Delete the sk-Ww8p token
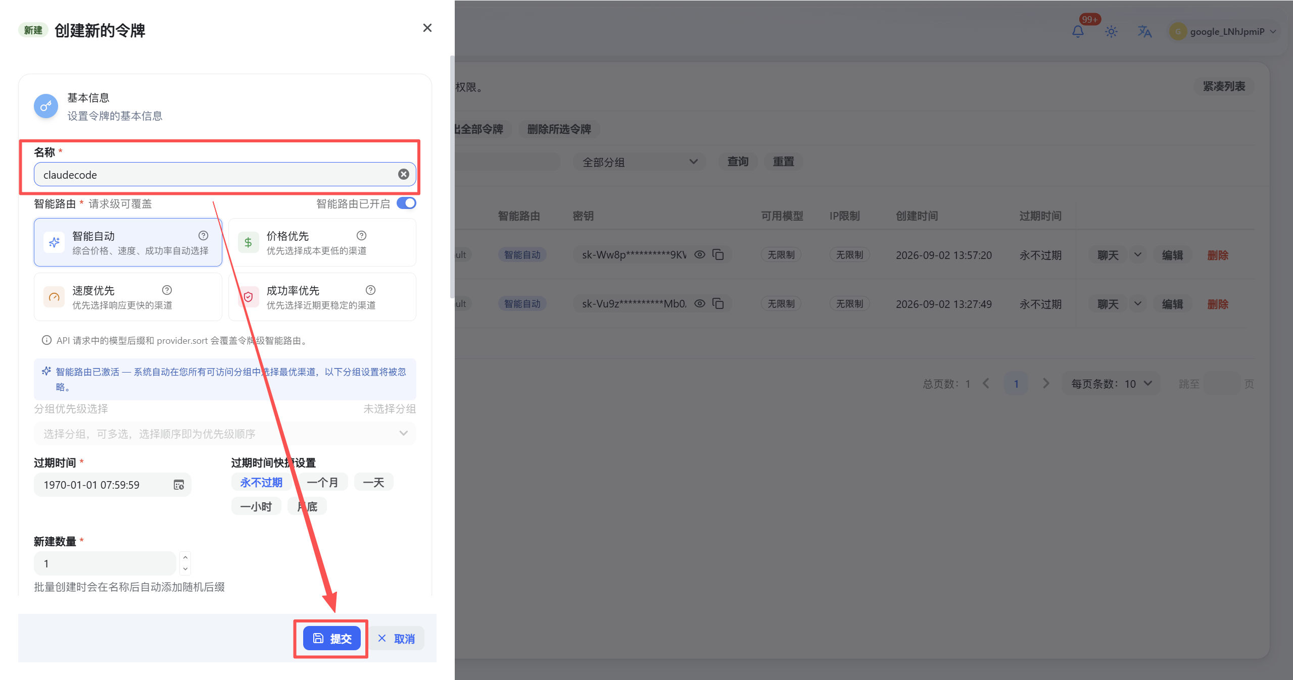 [1218, 255]
